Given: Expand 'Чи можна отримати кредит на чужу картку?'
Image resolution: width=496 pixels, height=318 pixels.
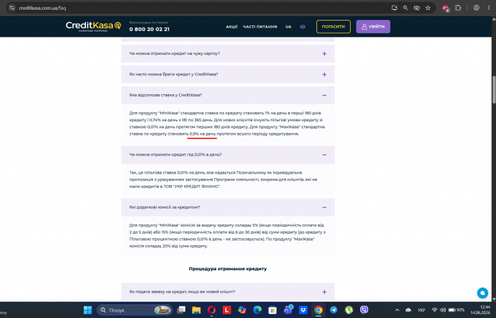Looking at the screenshot, I should (228, 54).
